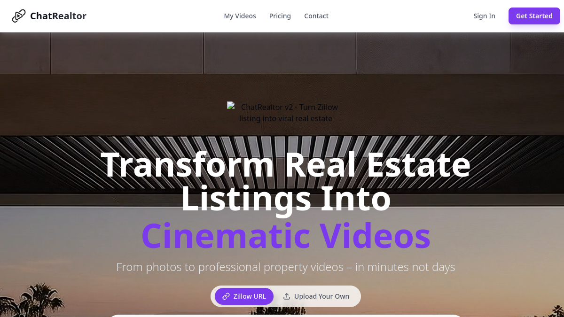Open the My Videos page
Viewport: 564px width, 317px height.
click(x=240, y=16)
